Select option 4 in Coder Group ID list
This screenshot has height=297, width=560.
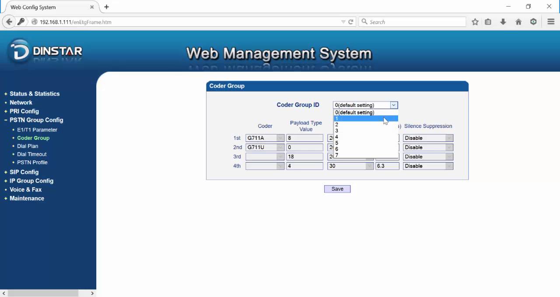tap(366, 137)
